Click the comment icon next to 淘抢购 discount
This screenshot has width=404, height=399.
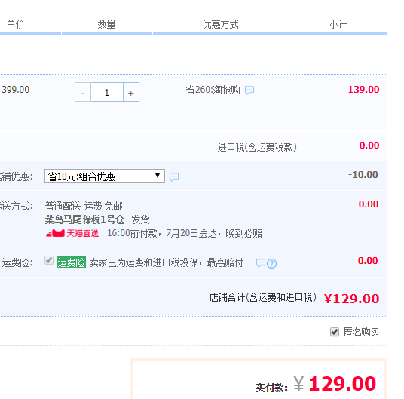[x=249, y=91]
